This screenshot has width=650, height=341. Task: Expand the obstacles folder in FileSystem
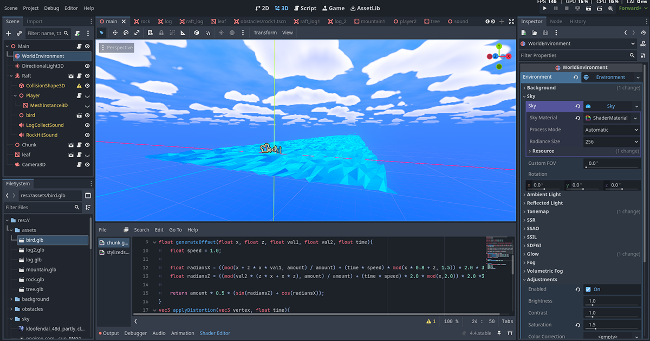tap(12, 309)
